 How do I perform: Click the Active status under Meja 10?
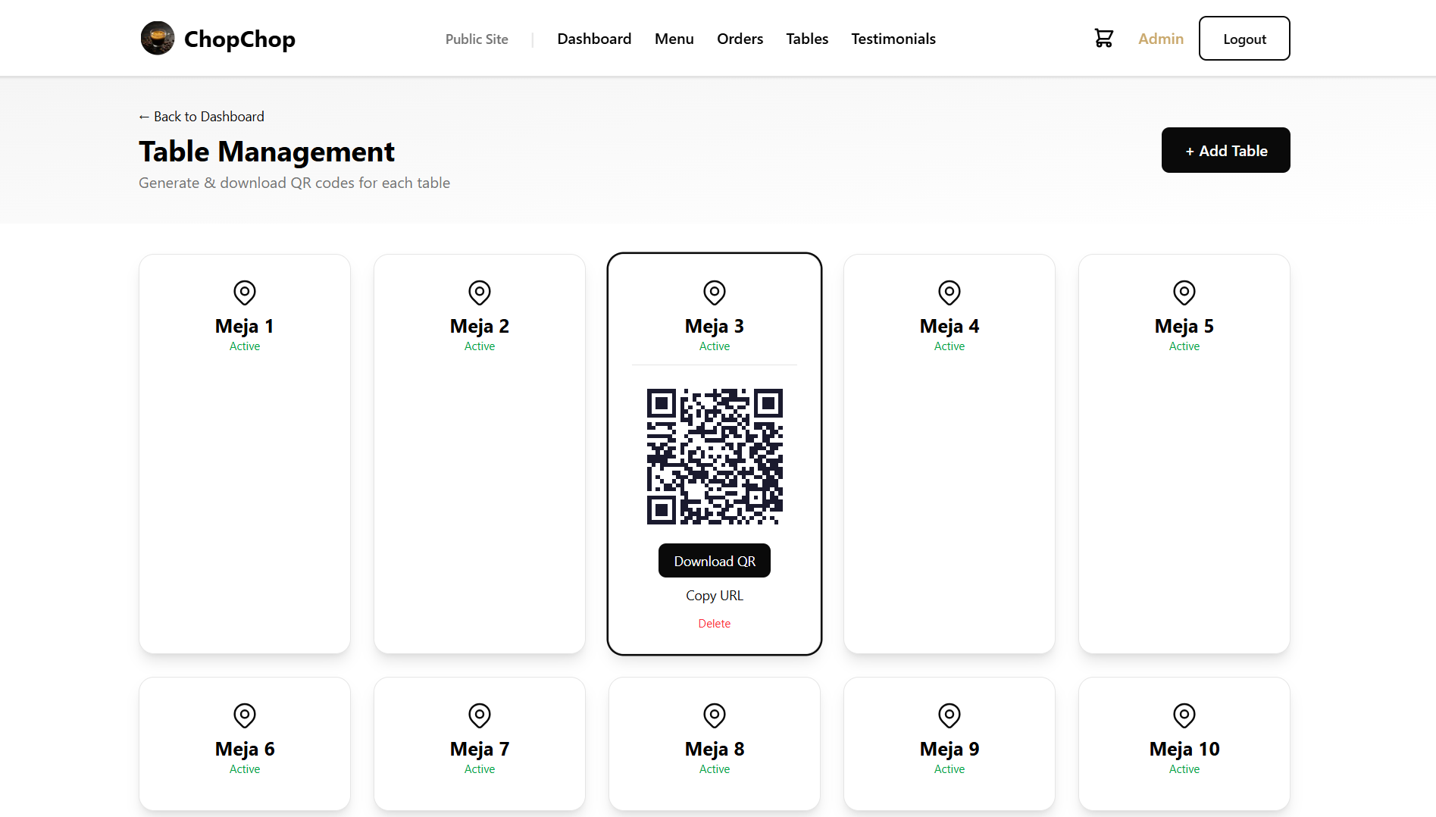coord(1184,769)
